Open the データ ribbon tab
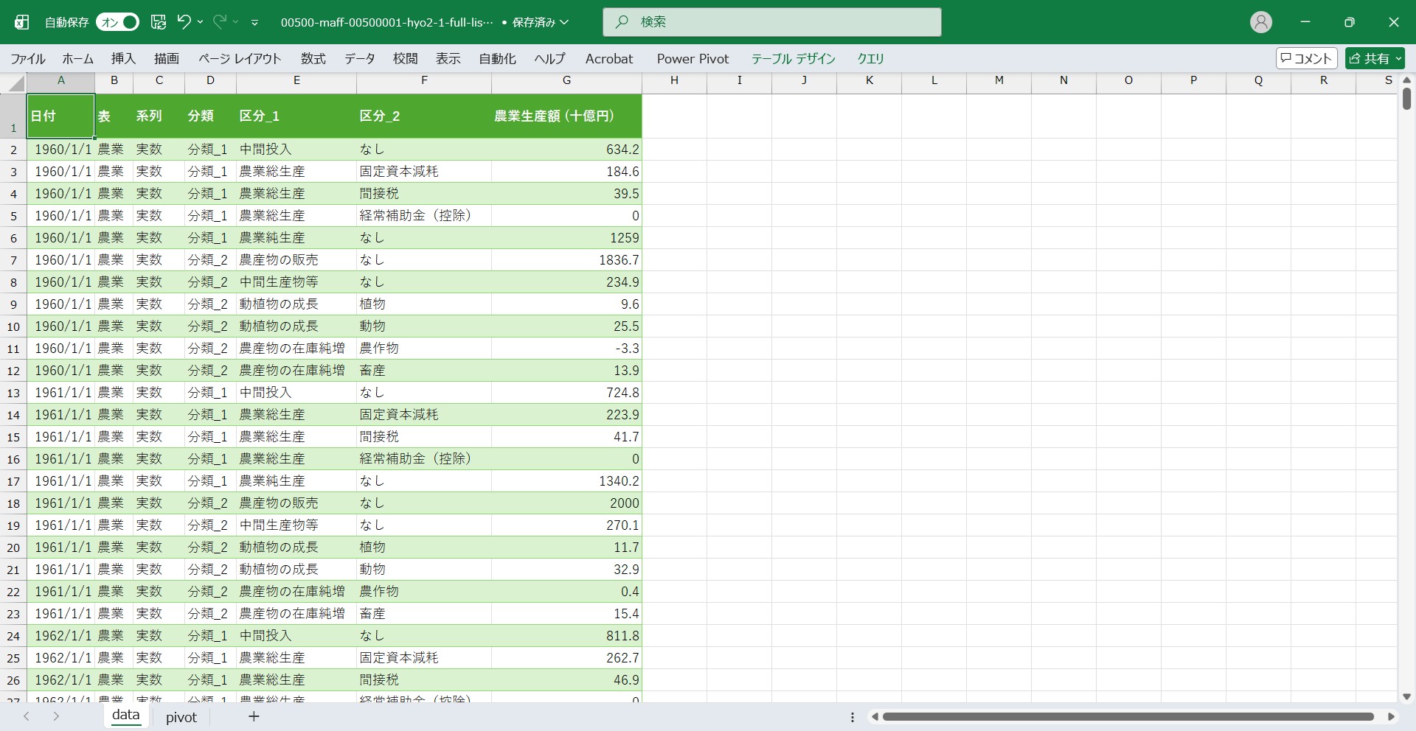1416x731 pixels. [359, 58]
